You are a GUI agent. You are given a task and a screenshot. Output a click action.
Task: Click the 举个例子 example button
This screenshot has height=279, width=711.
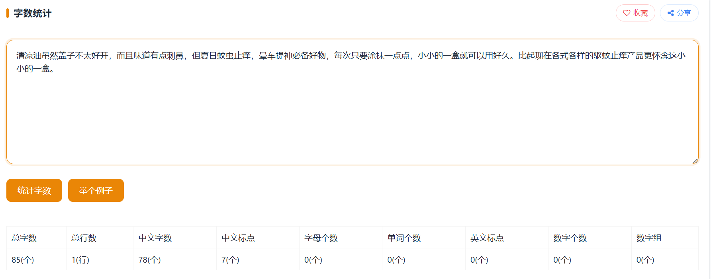(96, 190)
